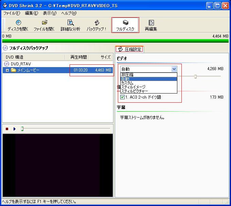Choose 非圧縮 from the compression list
Screen dimensions: 231x206
(x=127, y=75)
